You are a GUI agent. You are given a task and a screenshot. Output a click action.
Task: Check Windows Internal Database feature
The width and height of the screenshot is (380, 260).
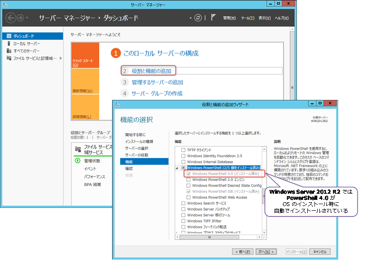tap(183, 162)
